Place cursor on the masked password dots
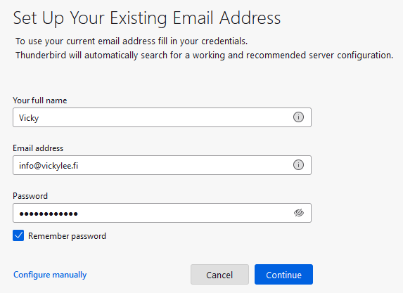Viewport: 403px width, 293px height. [49, 214]
